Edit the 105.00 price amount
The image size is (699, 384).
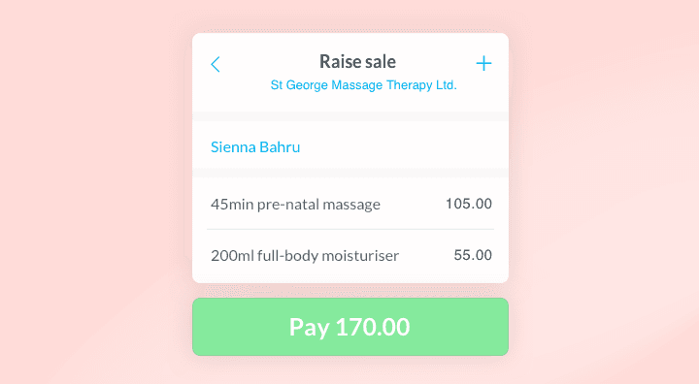coord(469,204)
